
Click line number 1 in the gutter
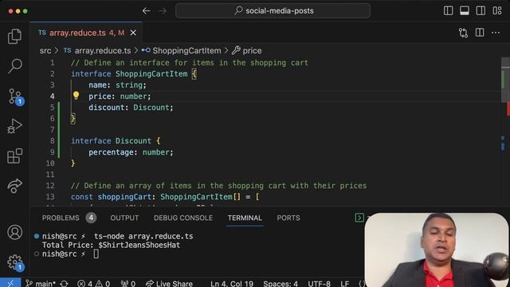(x=53, y=63)
